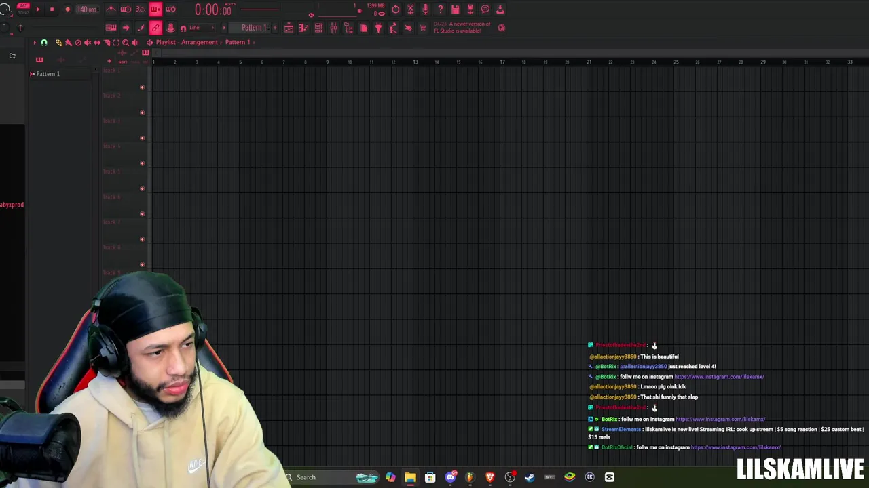Image resolution: width=869 pixels, height=488 pixels.
Task: Toggle the highlighted overdub/blend recording button
Action: click(155, 9)
